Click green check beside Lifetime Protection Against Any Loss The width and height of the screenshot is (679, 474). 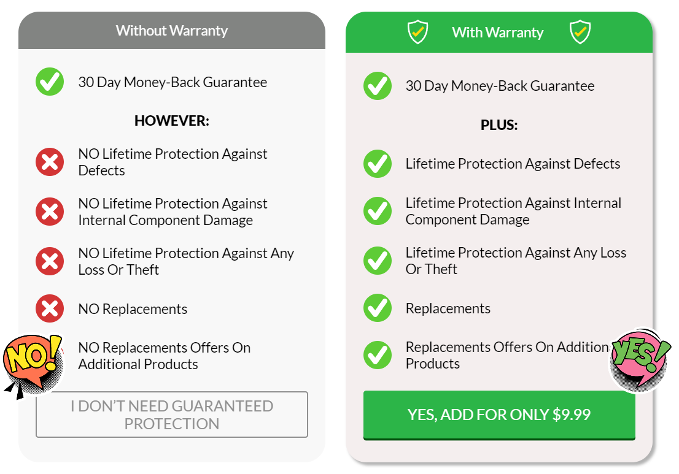point(378,261)
